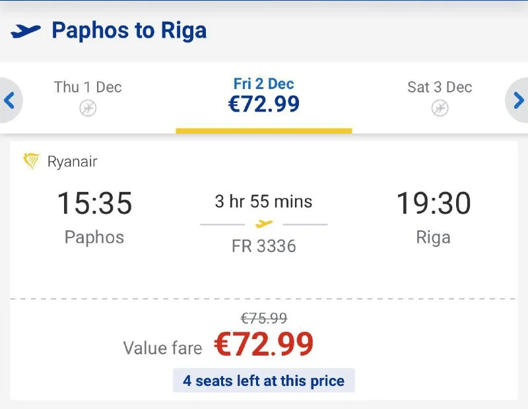Click flight number FR 3336

pos(264,246)
